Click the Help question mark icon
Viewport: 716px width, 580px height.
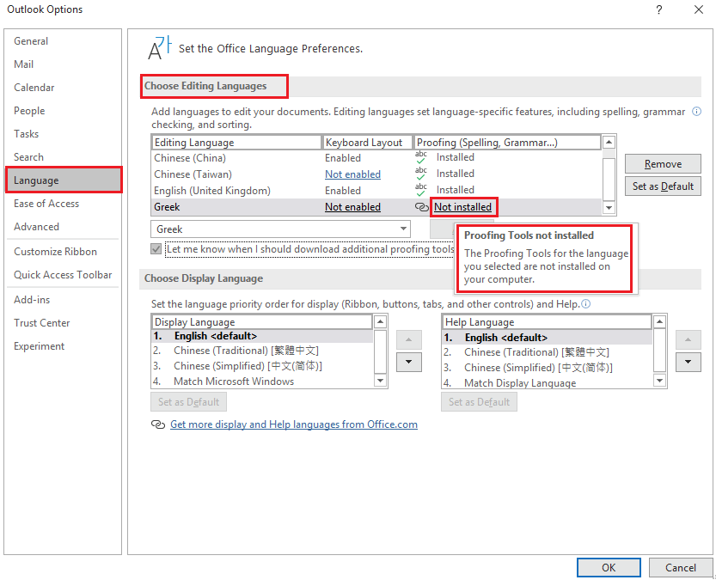tap(659, 9)
